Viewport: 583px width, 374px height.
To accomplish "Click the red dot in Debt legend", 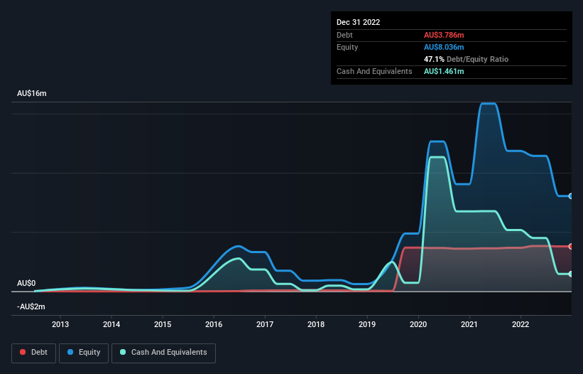I will [23, 352].
